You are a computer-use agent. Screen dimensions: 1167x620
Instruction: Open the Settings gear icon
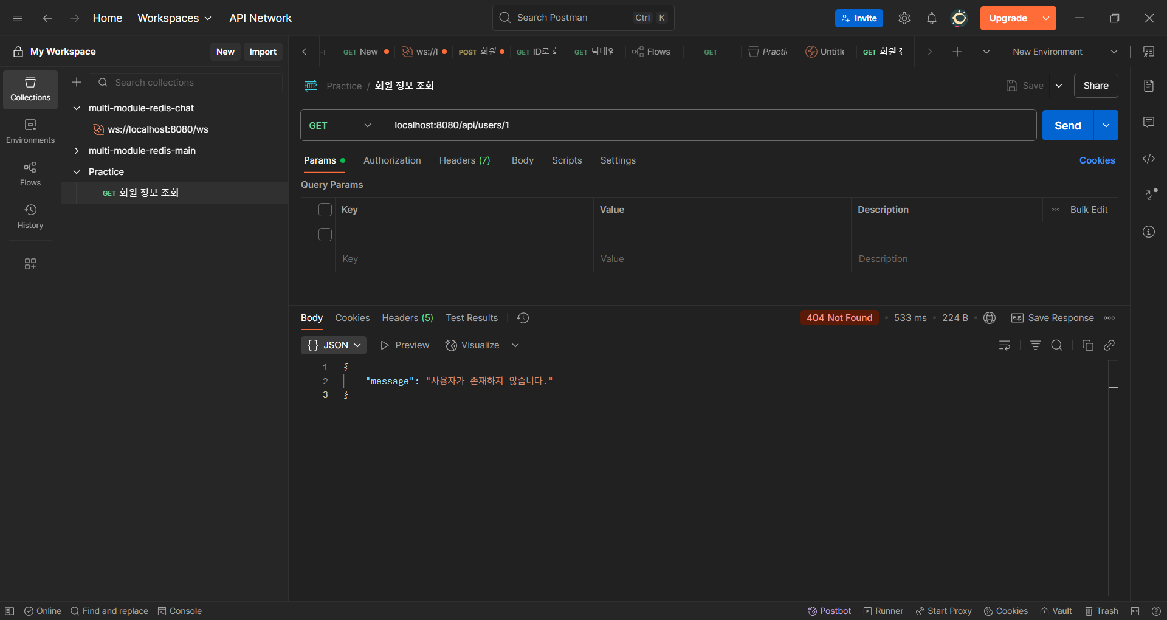[904, 18]
